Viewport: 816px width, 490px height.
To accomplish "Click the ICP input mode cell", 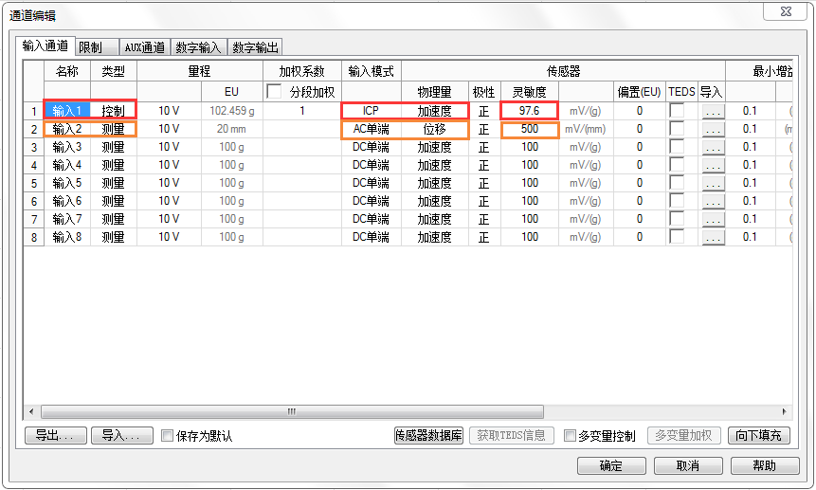I will pyautogui.click(x=372, y=110).
